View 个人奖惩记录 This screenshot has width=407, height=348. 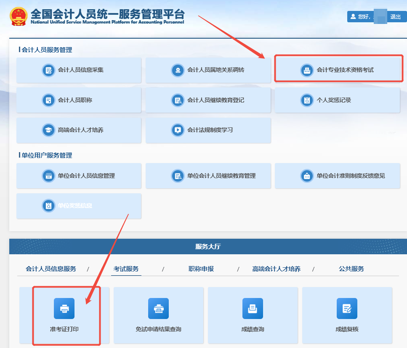338,100
